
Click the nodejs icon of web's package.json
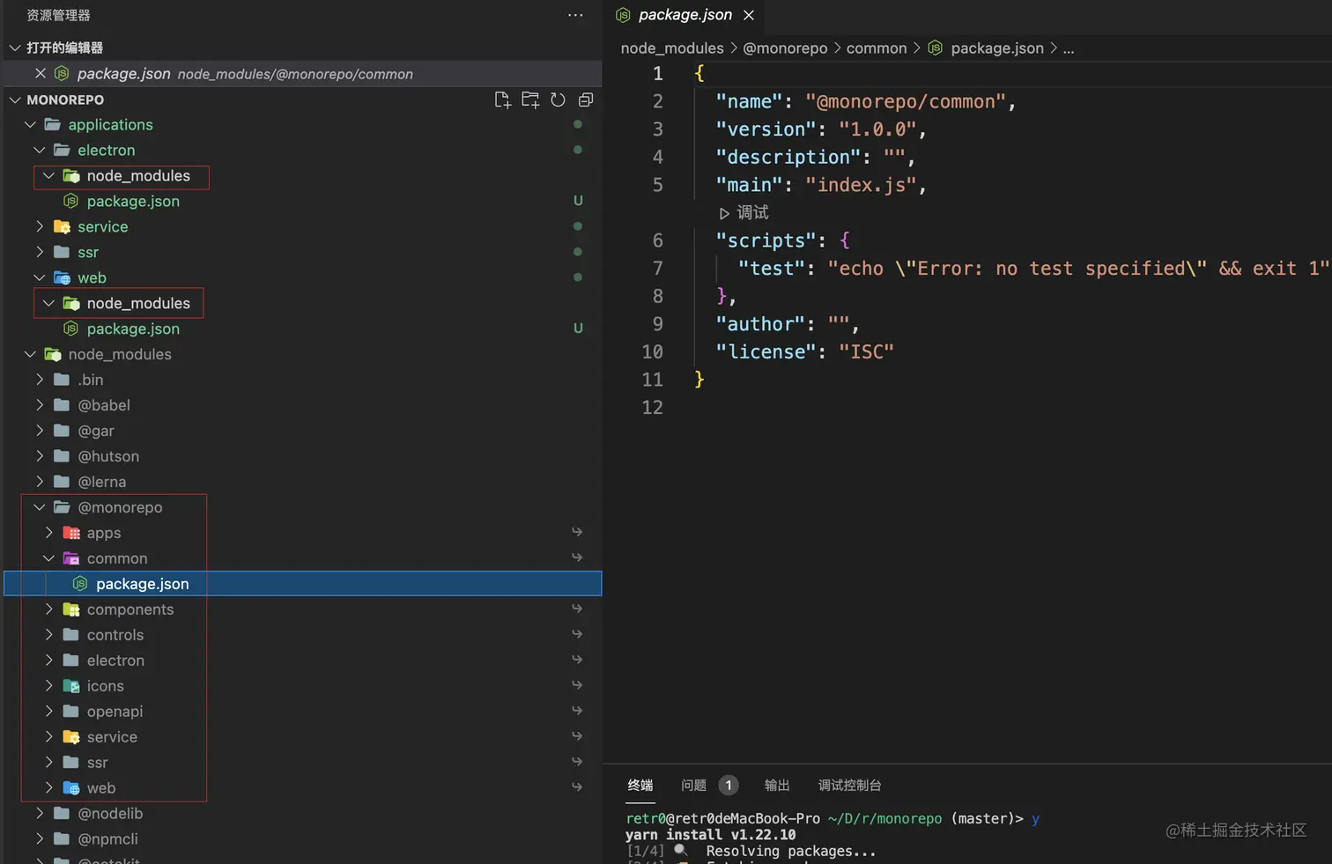(x=71, y=329)
